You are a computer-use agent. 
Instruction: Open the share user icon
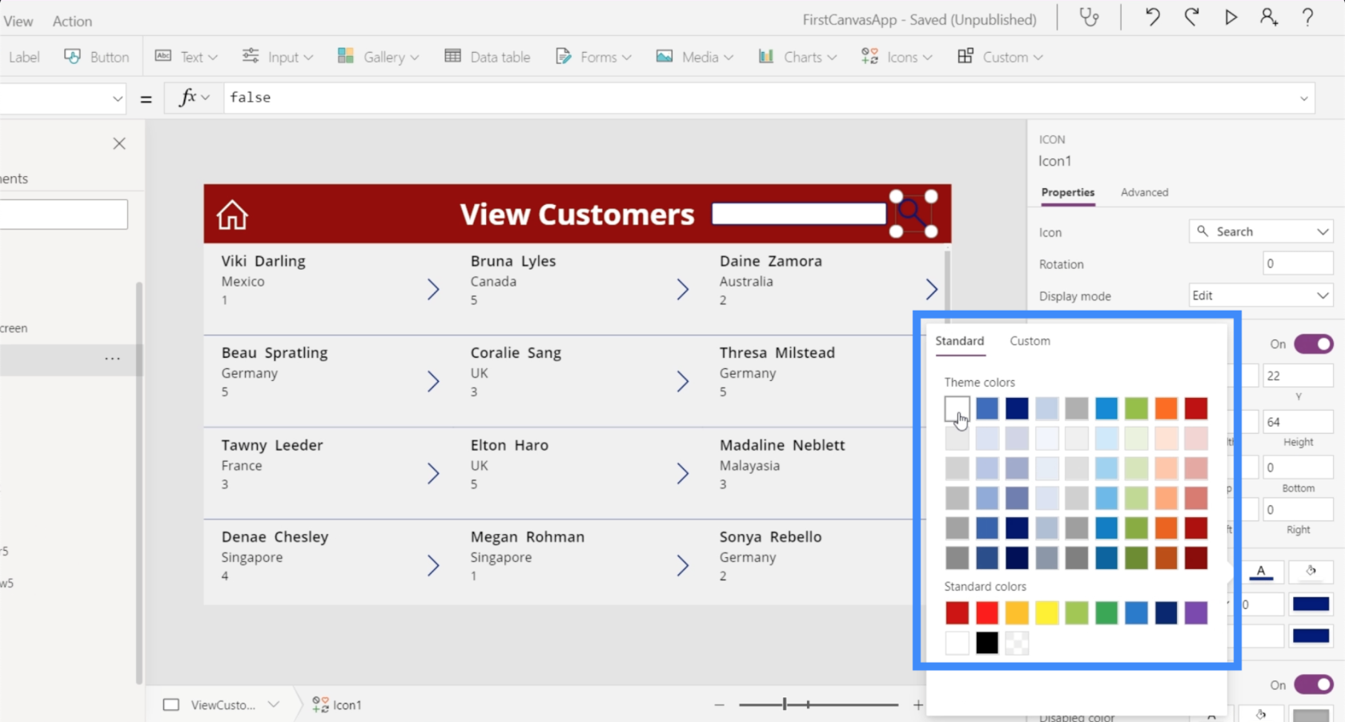coord(1269,18)
